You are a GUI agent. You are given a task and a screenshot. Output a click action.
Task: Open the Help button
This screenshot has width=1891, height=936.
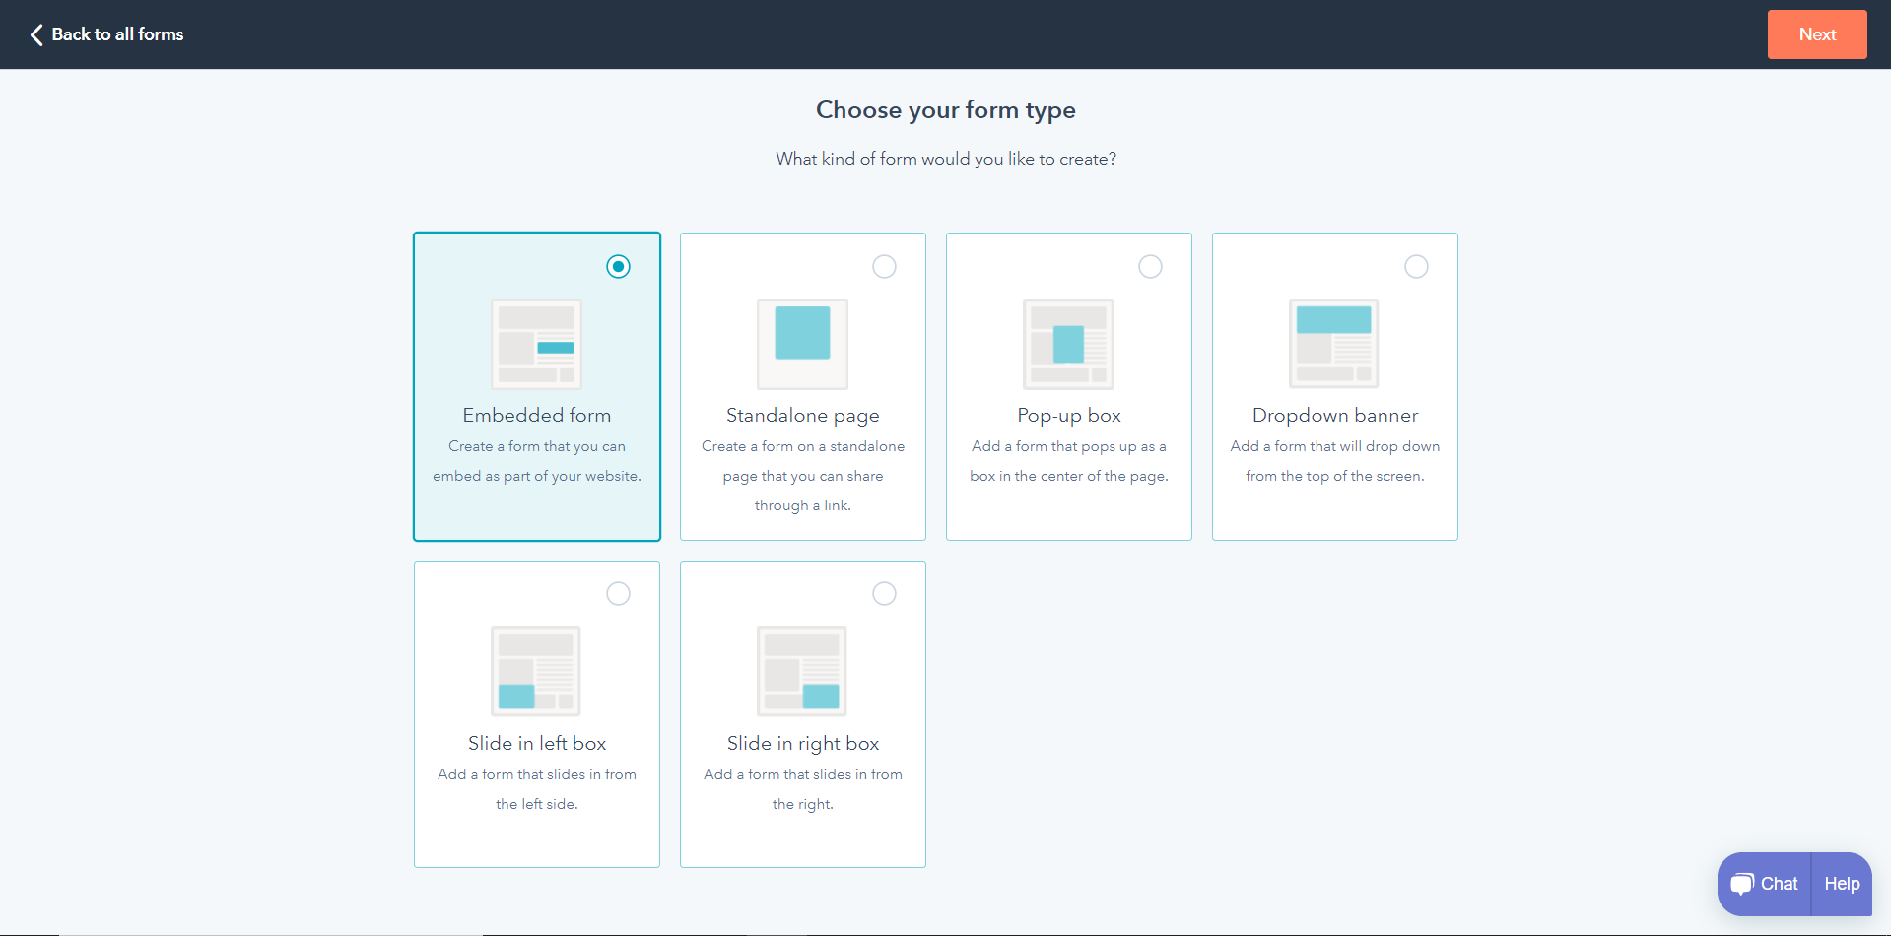coord(1841,884)
